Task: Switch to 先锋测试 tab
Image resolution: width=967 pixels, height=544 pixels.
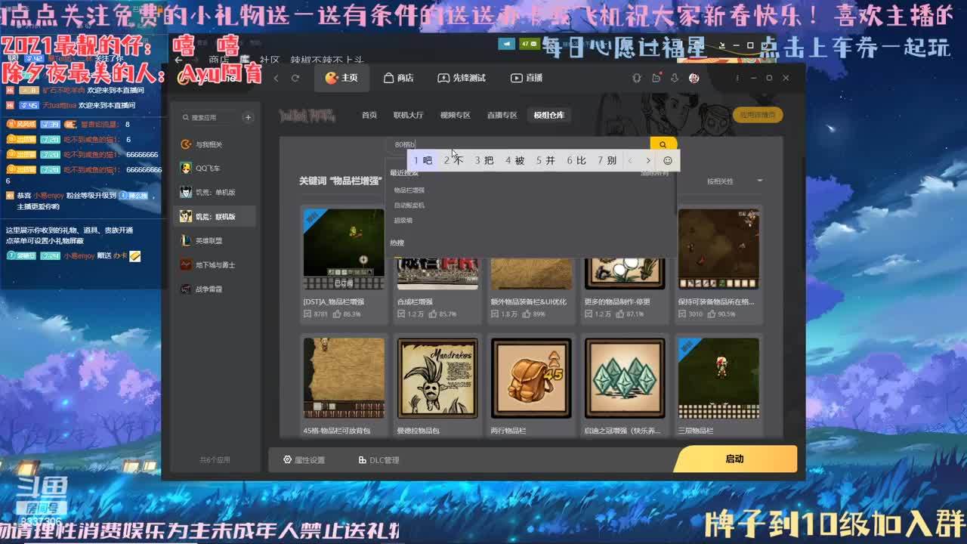Action: click(462, 78)
